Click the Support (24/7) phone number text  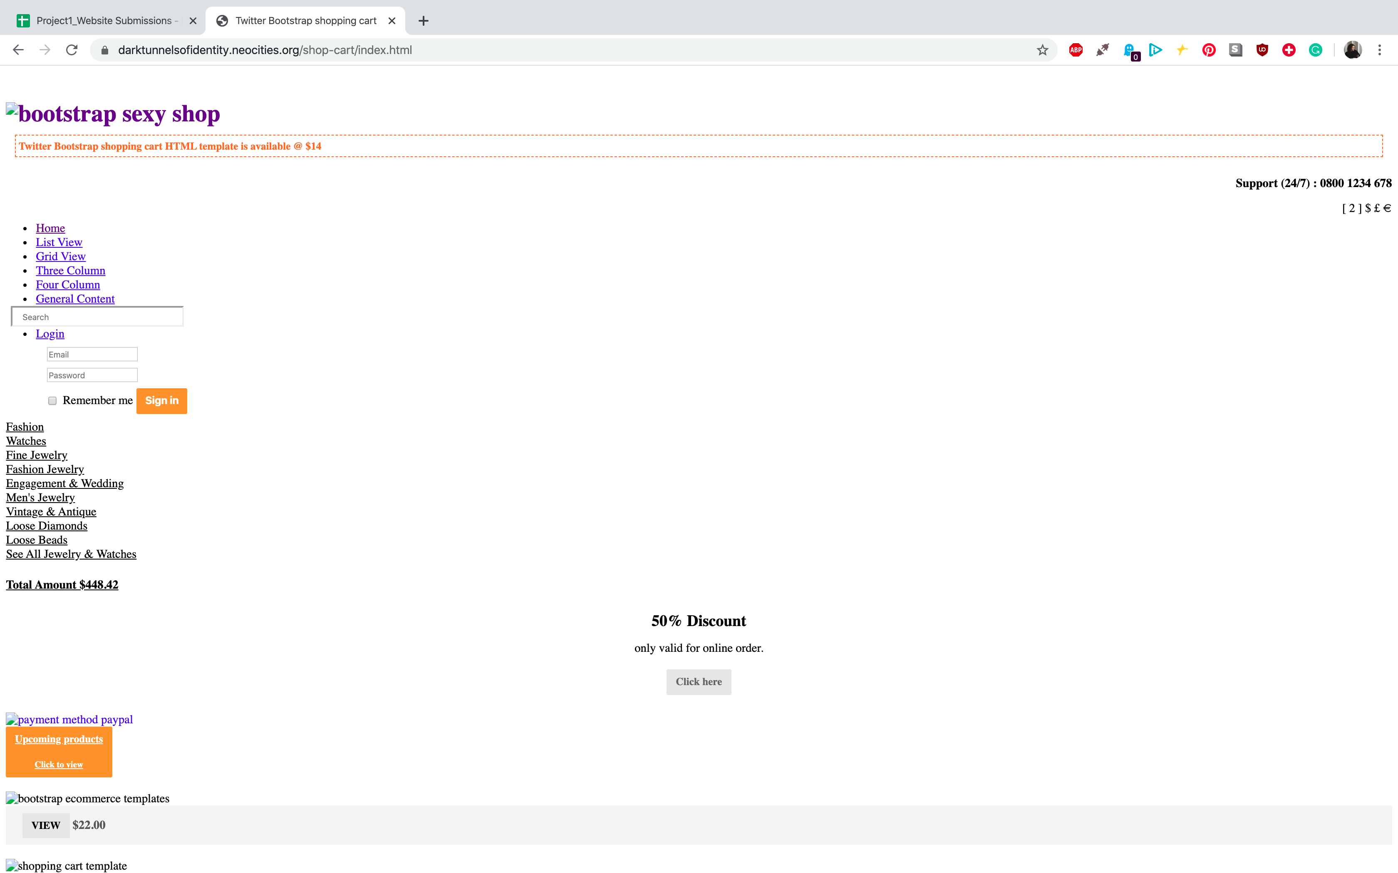(x=1313, y=183)
